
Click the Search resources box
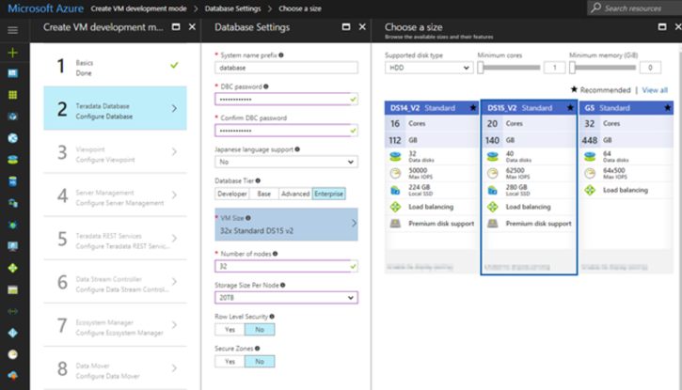click(634, 8)
